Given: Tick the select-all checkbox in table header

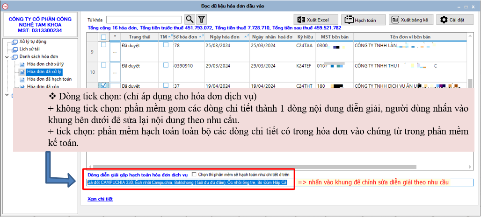Looking at the screenshot, I should click(x=104, y=37).
